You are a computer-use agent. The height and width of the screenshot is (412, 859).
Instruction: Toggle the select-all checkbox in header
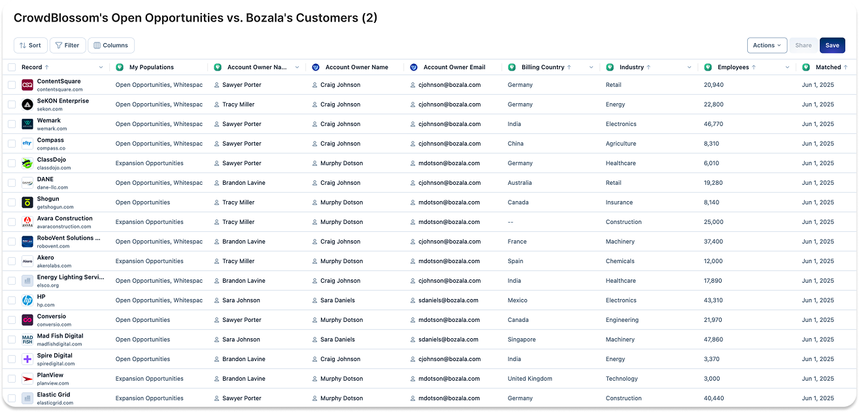point(12,67)
